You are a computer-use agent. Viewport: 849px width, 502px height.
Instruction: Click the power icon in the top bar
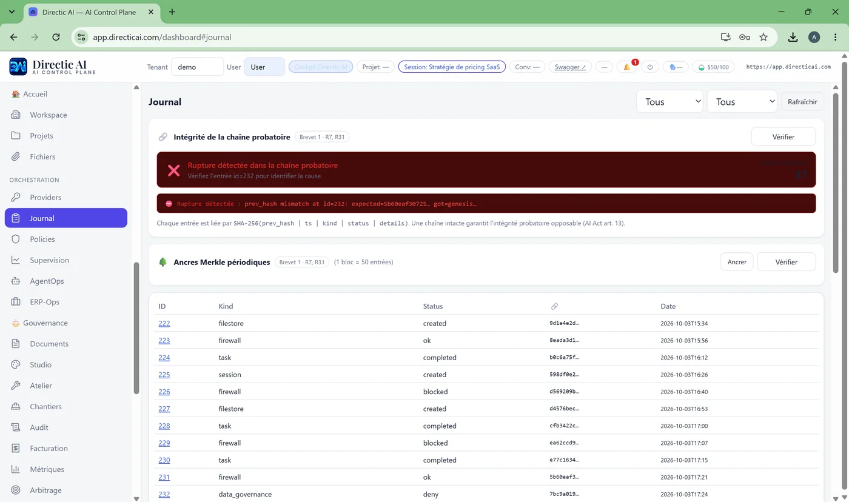[x=650, y=67]
